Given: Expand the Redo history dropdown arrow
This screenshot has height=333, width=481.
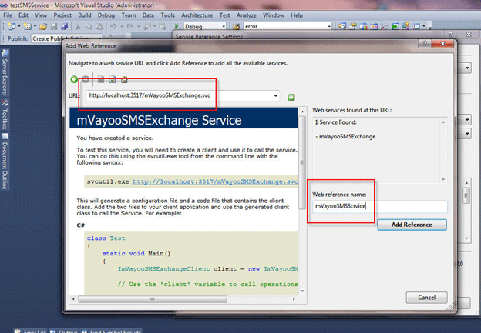Looking at the screenshot, I should (138, 27).
